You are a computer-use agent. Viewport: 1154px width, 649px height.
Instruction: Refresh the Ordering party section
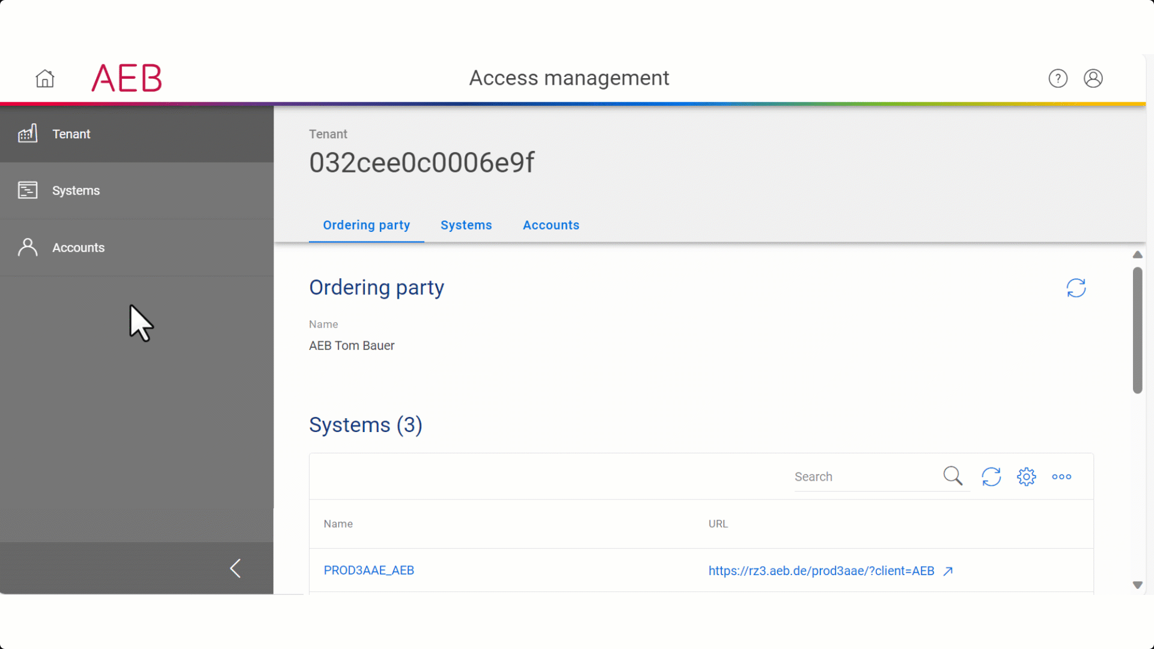[1076, 288]
